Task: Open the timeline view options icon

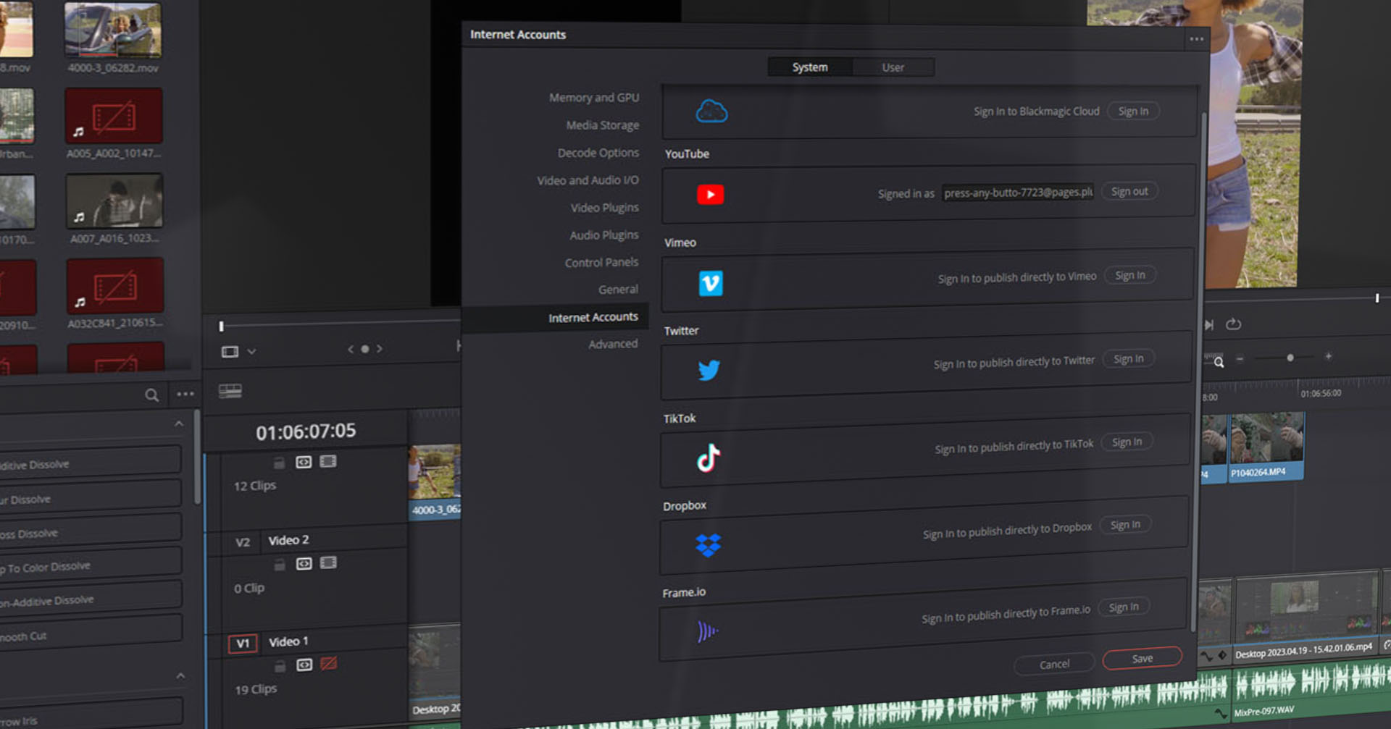Action: pos(230,391)
